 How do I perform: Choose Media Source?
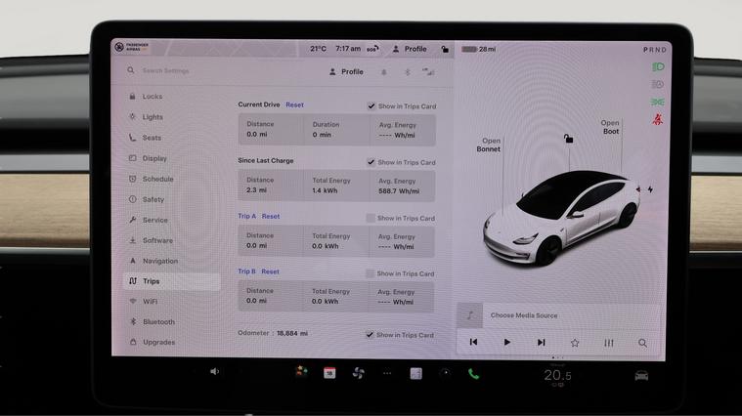point(524,315)
